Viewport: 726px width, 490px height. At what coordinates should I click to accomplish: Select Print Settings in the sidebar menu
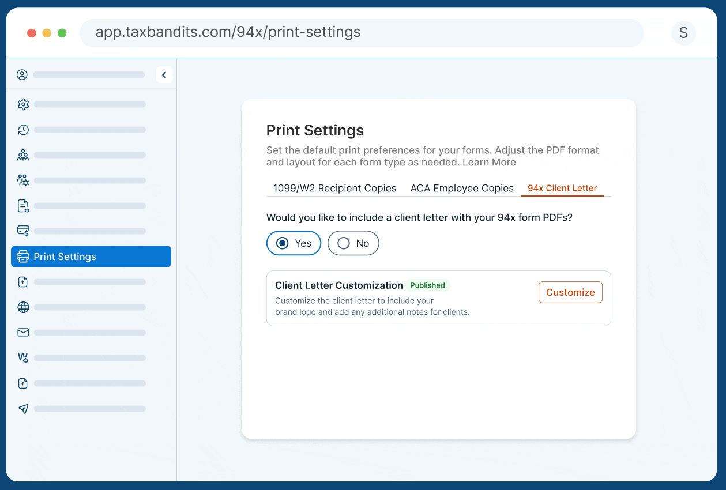click(91, 257)
